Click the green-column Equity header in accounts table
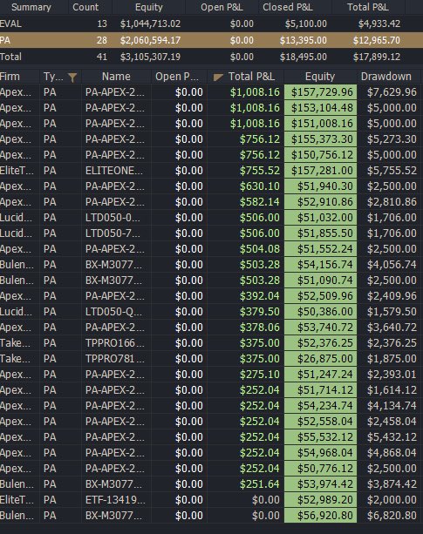This screenshot has height=534, width=423. tap(320, 77)
